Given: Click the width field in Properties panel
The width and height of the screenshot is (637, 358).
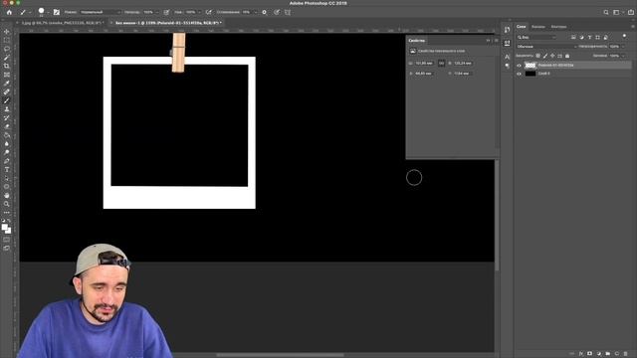Looking at the screenshot, I should click(x=424, y=64).
